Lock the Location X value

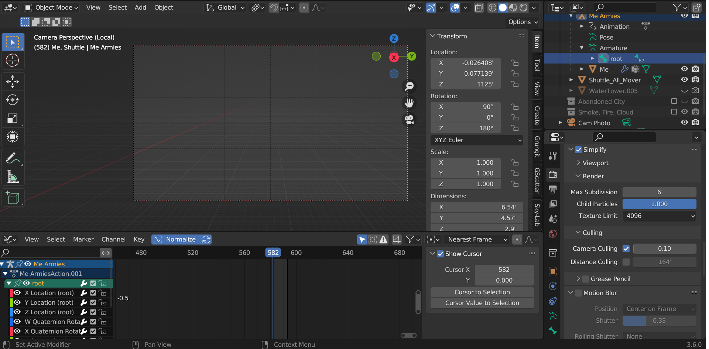point(515,63)
